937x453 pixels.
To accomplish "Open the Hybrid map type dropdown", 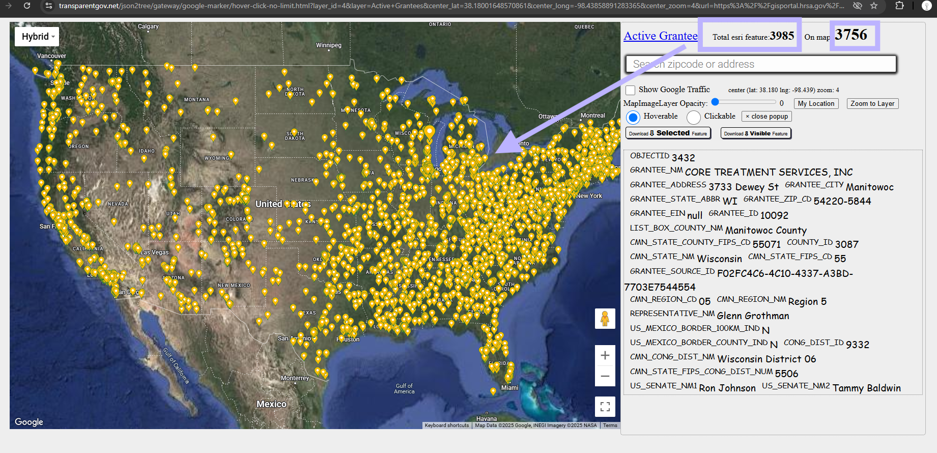I will tap(37, 37).
